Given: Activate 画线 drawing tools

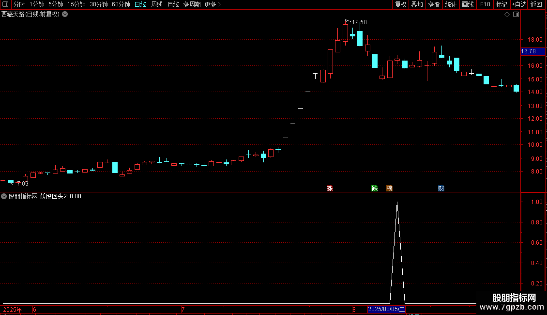Looking at the screenshot, I should (468, 4).
